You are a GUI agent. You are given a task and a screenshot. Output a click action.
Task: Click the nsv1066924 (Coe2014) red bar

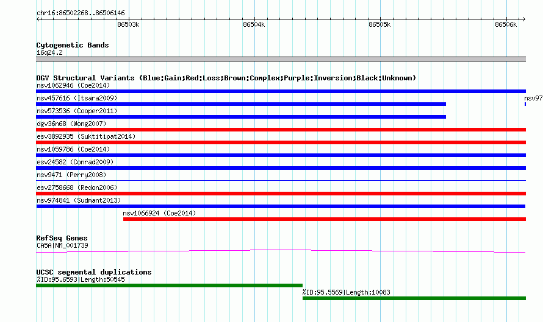coord(325,219)
